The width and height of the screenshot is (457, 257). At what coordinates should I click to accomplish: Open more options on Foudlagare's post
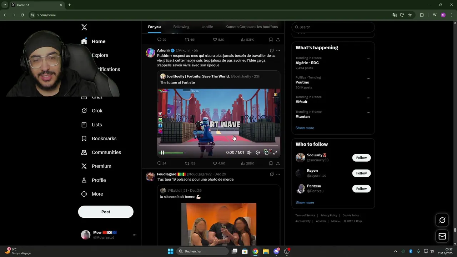click(278, 174)
